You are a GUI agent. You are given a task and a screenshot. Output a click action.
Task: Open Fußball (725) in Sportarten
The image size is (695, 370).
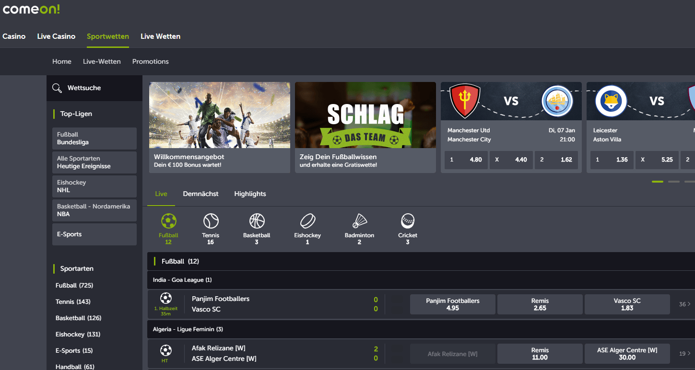[x=74, y=285]
